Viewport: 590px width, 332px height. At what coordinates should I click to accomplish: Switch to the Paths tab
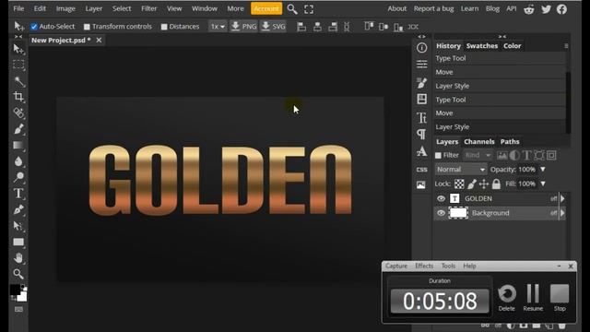[x=510, y=141]
